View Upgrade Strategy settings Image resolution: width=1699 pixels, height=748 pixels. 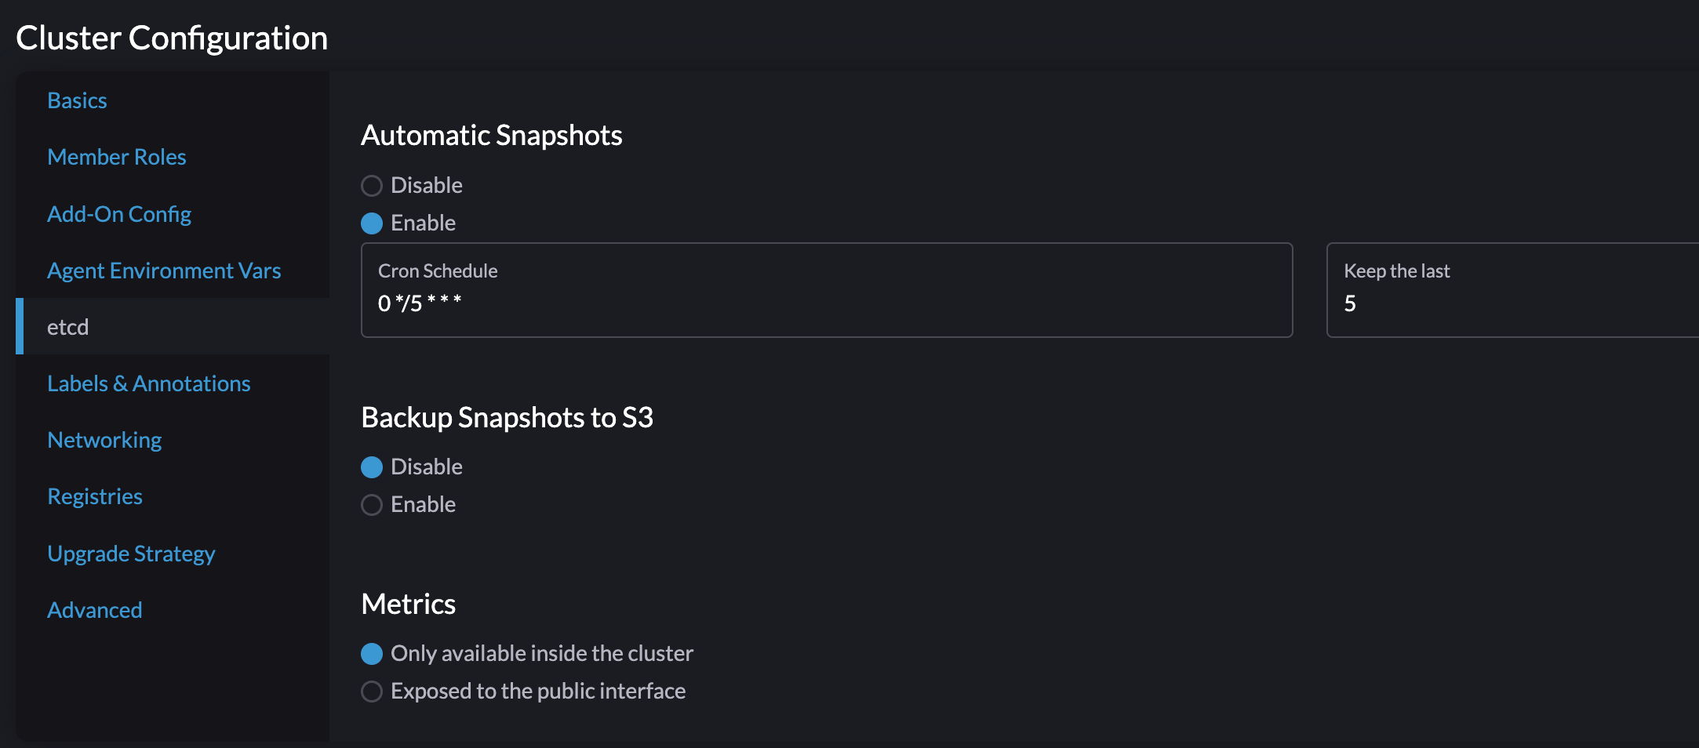pos(131,553)
